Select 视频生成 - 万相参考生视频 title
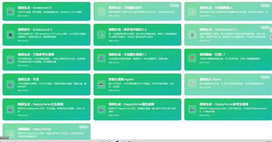The width and height of the screenshot is (272, 142). [x=36, y=54]
